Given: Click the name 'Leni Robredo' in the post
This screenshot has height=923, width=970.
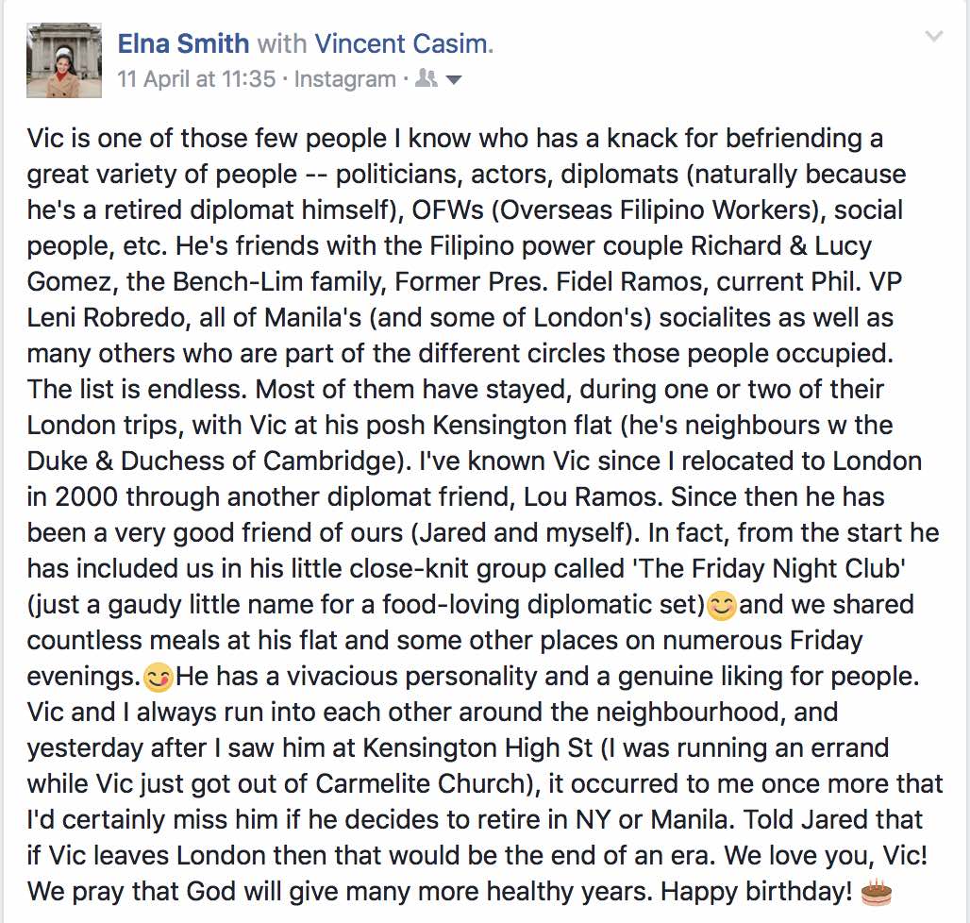Looking at the screenshot, I should pyautogui.click(x=106, y=317).
